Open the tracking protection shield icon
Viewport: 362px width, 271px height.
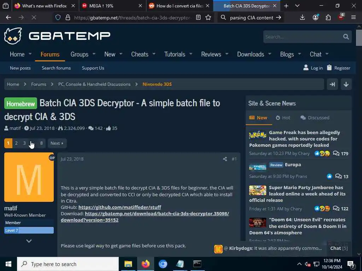pos(58,18)
